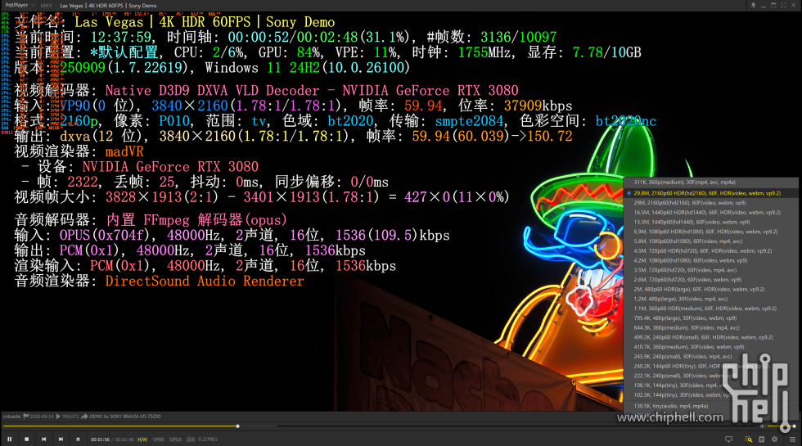Toggle H/W hardware acceleration indicator
Screen dimensions: 802x446
pyautogui.click(x=142, y=439)
